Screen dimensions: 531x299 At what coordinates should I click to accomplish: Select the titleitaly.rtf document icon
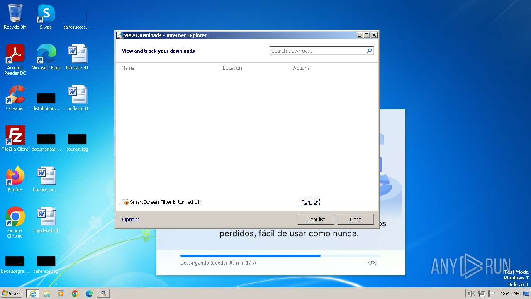click(77, 57)
